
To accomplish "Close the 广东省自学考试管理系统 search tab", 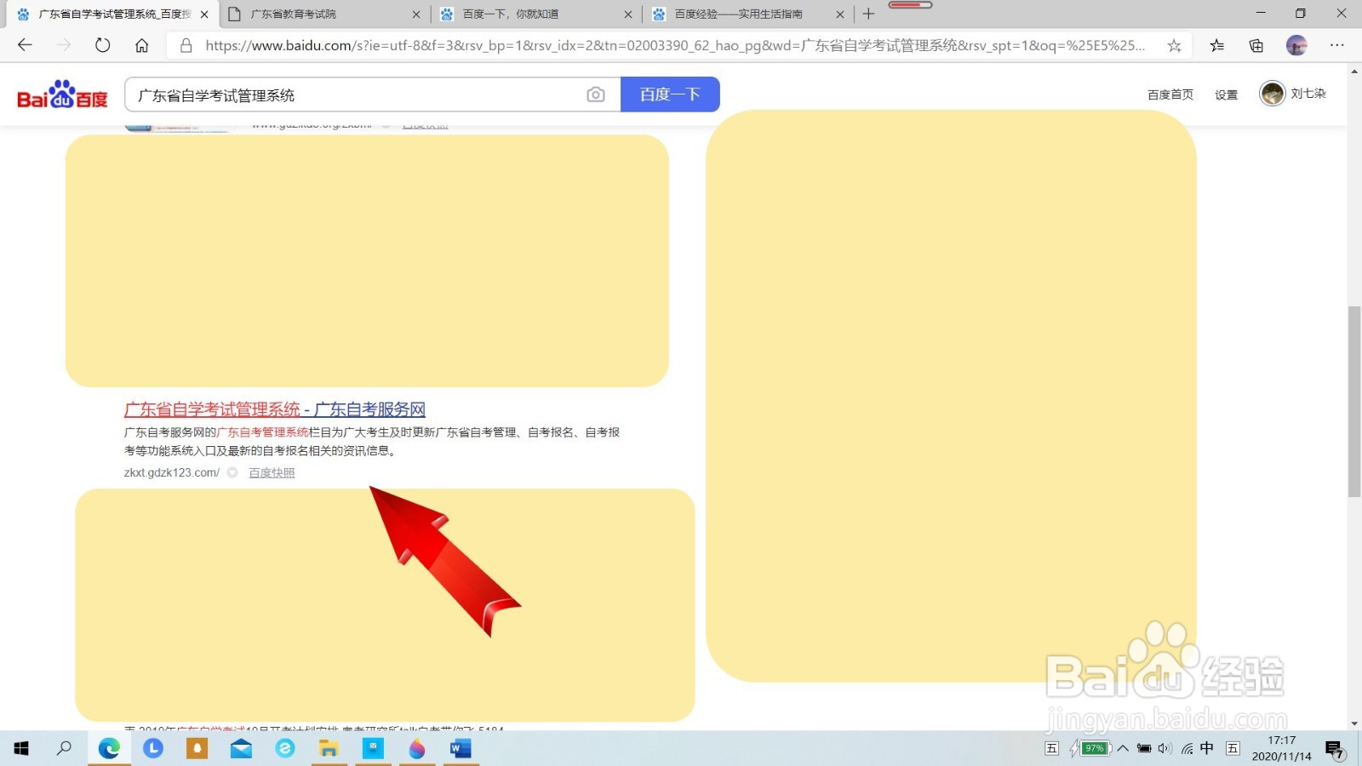I will coord(204,14).
